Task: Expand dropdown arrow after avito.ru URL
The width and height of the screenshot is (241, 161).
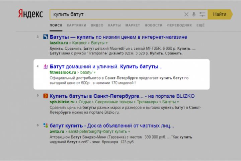Action: 129,132
